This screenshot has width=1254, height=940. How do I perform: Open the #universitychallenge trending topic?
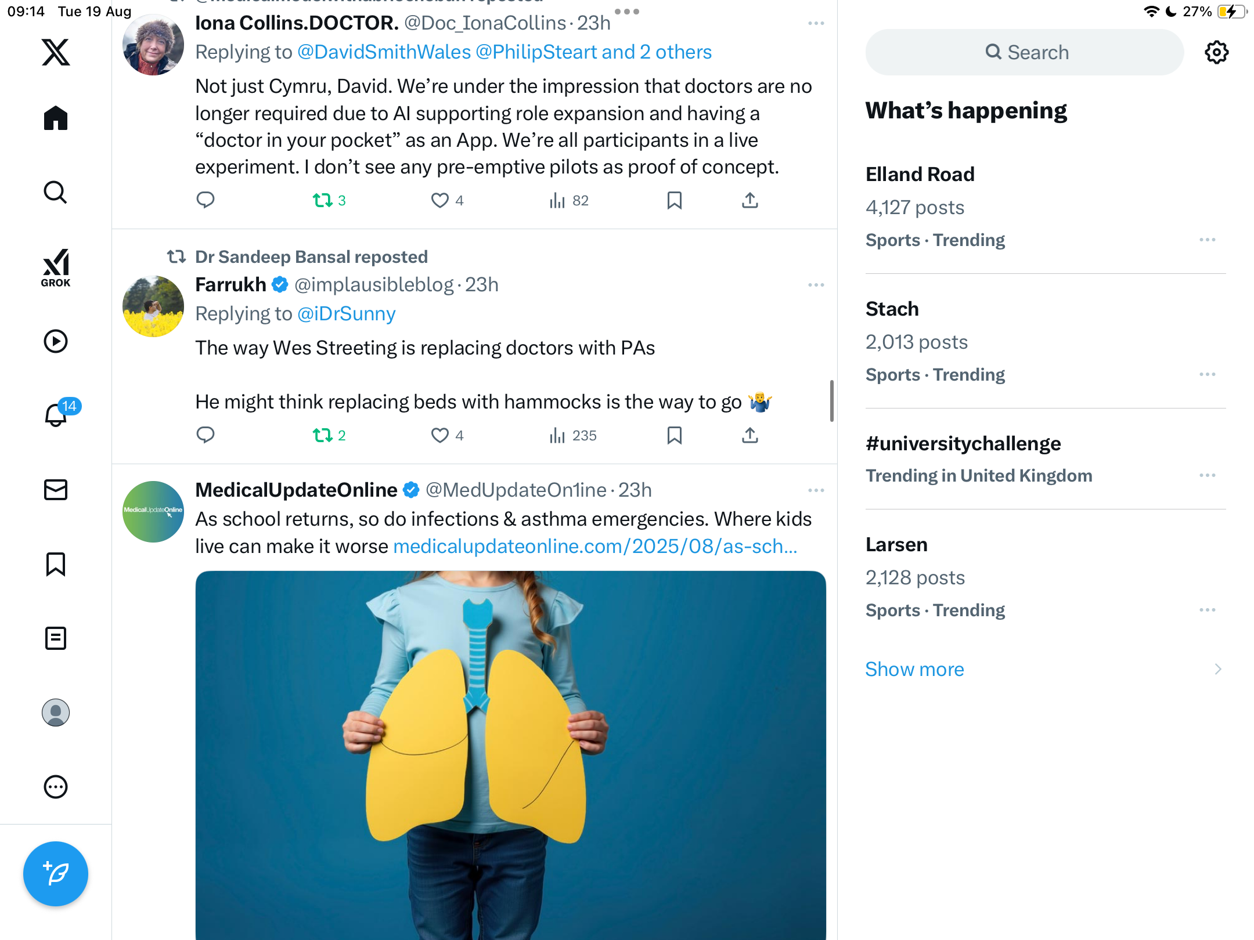[x=963, y=444]
